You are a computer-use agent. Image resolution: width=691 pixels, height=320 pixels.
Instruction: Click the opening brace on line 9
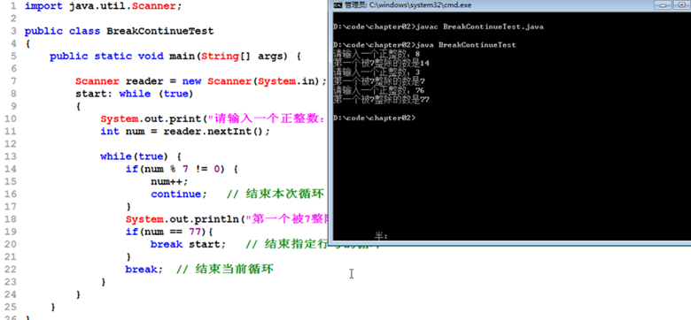point(78,106)
